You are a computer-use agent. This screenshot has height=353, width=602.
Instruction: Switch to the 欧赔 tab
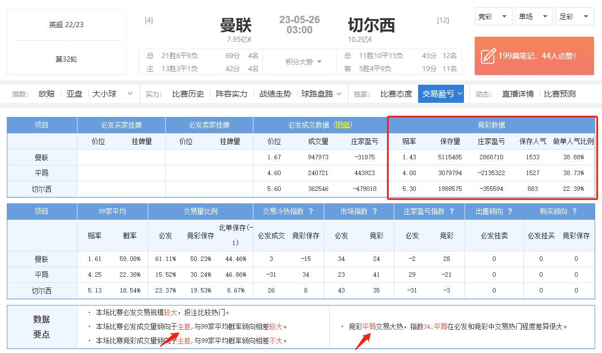pyautogui.click(x=46, y=93)
